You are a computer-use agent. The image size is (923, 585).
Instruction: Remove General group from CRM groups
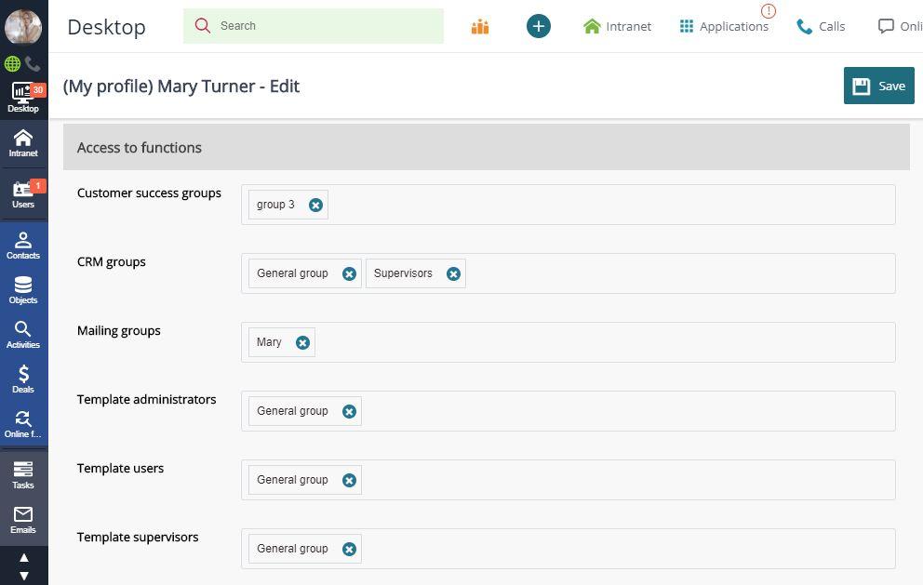pos(349,273)
